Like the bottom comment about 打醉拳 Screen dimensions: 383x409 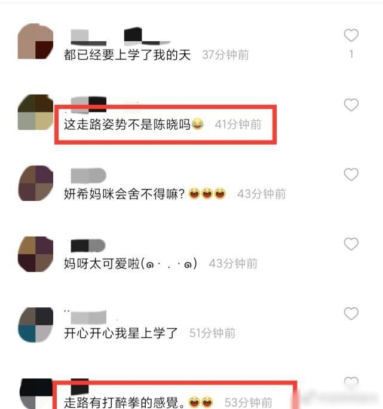(351, 382)
